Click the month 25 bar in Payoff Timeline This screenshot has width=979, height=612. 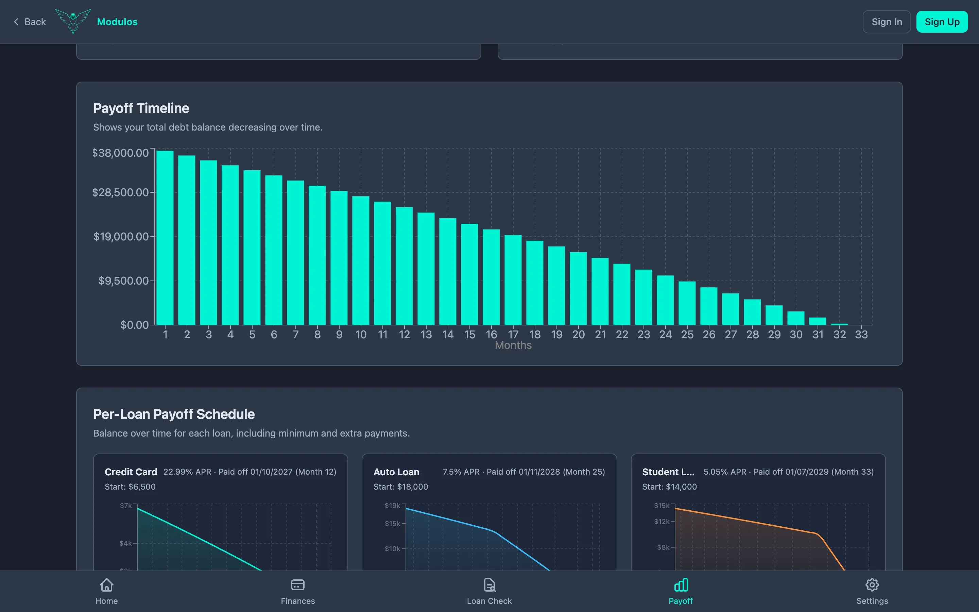point(687,303)
